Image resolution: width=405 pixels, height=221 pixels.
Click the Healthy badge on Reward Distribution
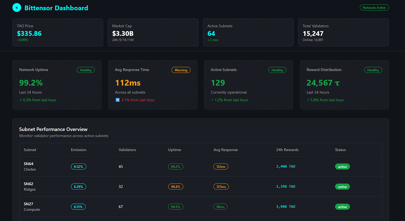click(373, 70)
